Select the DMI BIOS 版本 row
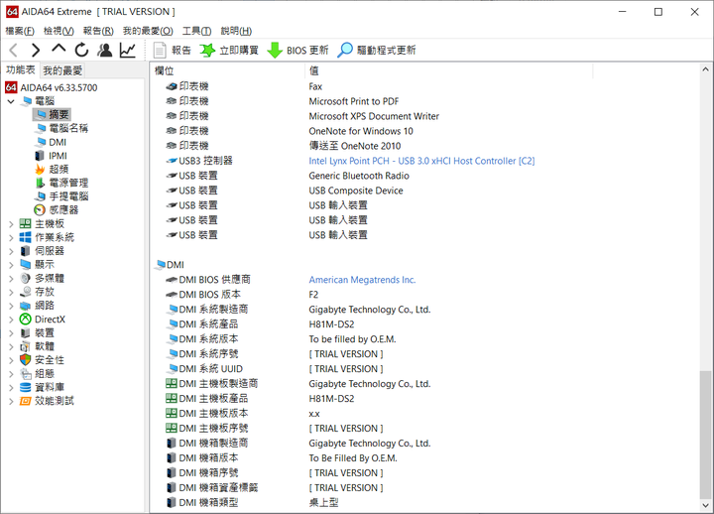This screenshot has width=714, height=514. 424,295
